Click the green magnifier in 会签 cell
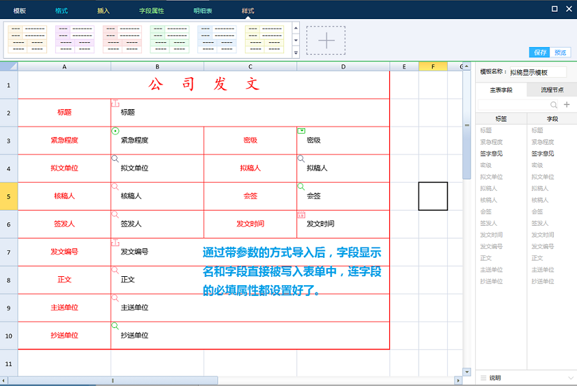577x386 pixels. point(301,186)
